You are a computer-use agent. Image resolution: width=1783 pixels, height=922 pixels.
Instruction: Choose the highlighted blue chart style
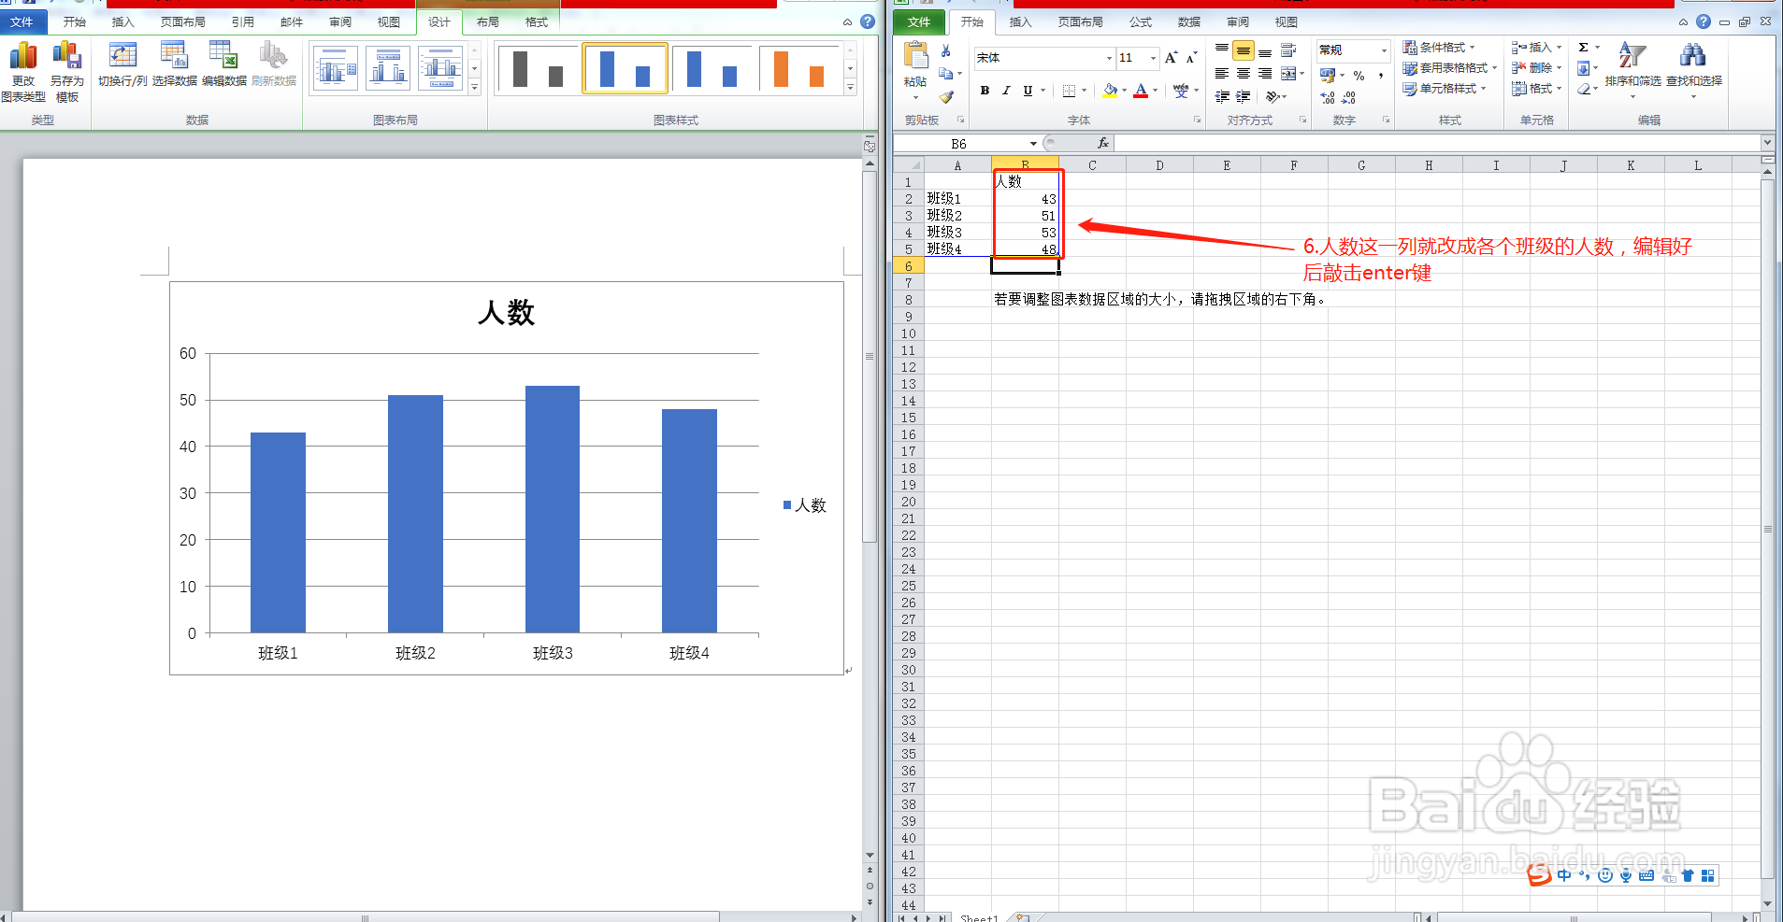(625, 68)
